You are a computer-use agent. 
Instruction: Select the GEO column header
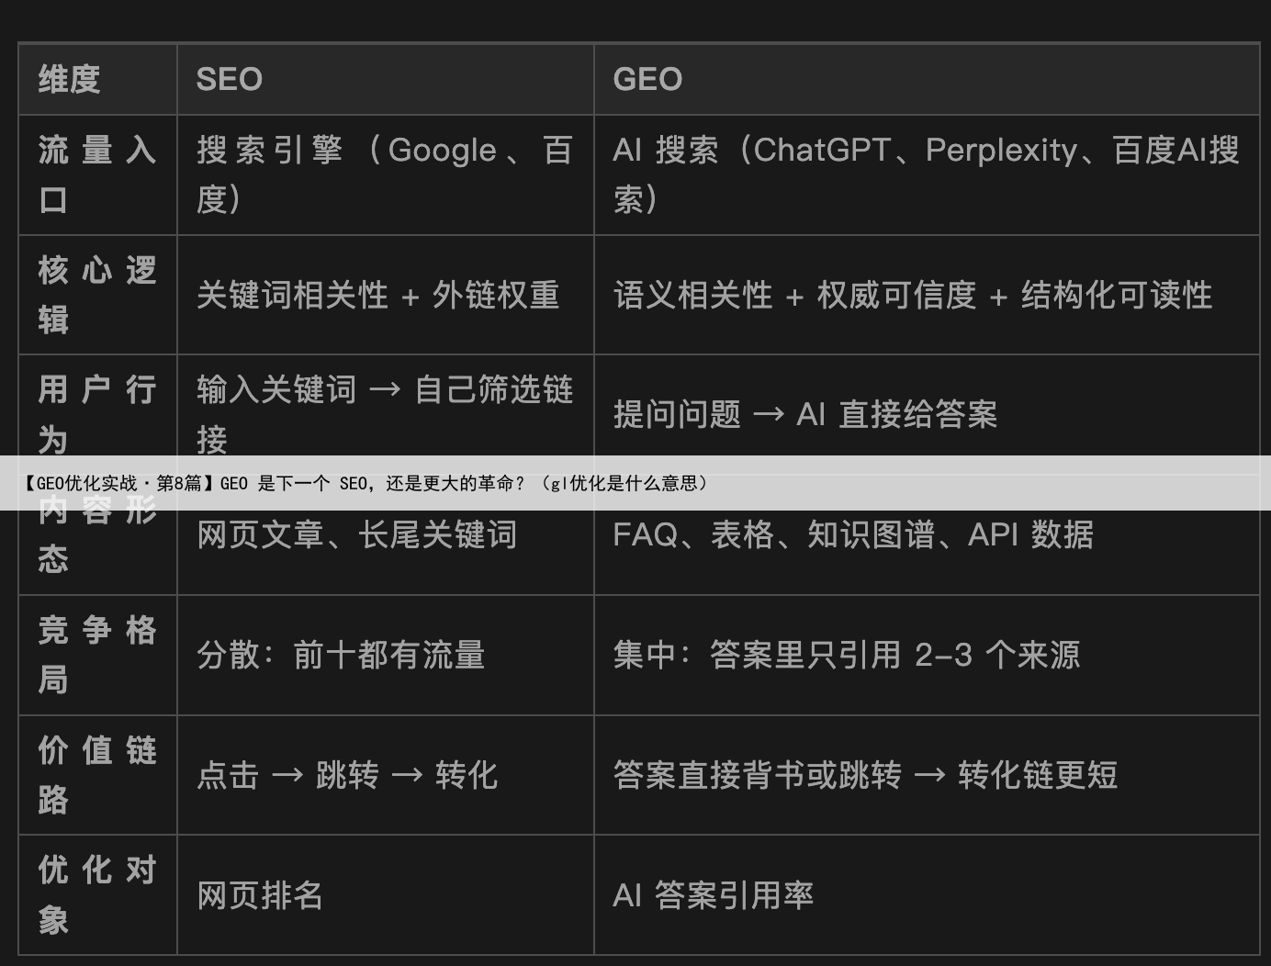pyautogui.click(x=647, y=79)
